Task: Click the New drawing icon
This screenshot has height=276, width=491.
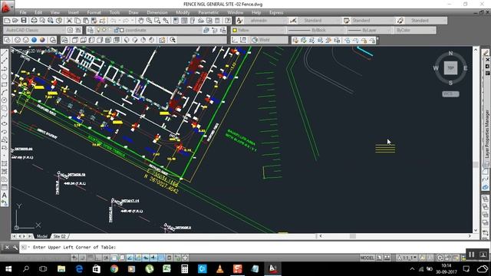Action: click(x=7, y=21)
